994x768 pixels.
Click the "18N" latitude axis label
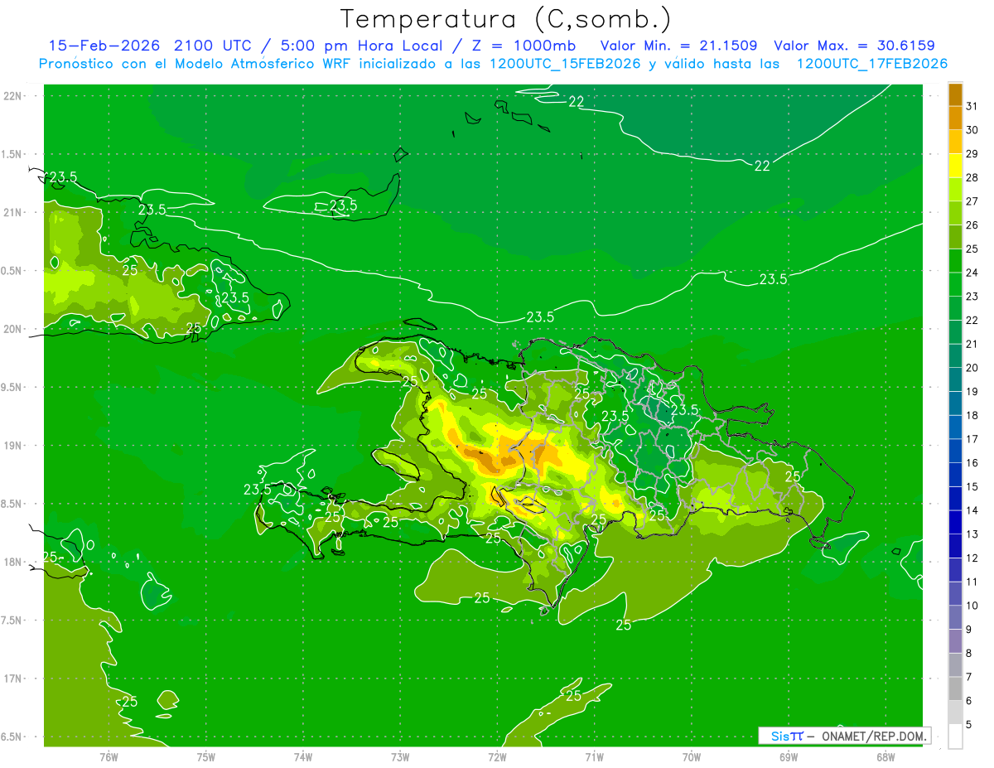tap(12, 562)
